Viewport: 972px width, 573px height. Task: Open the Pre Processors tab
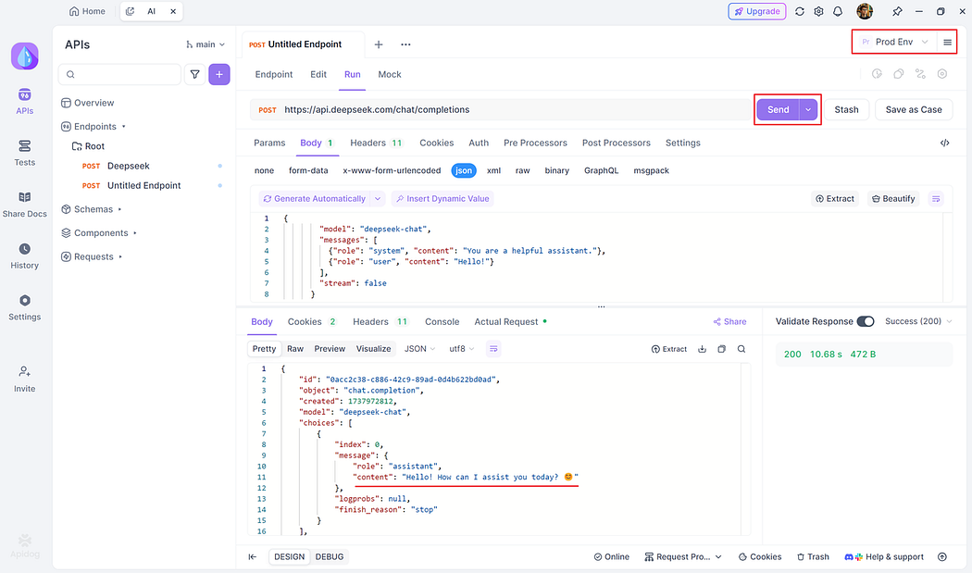pos(535,143)
